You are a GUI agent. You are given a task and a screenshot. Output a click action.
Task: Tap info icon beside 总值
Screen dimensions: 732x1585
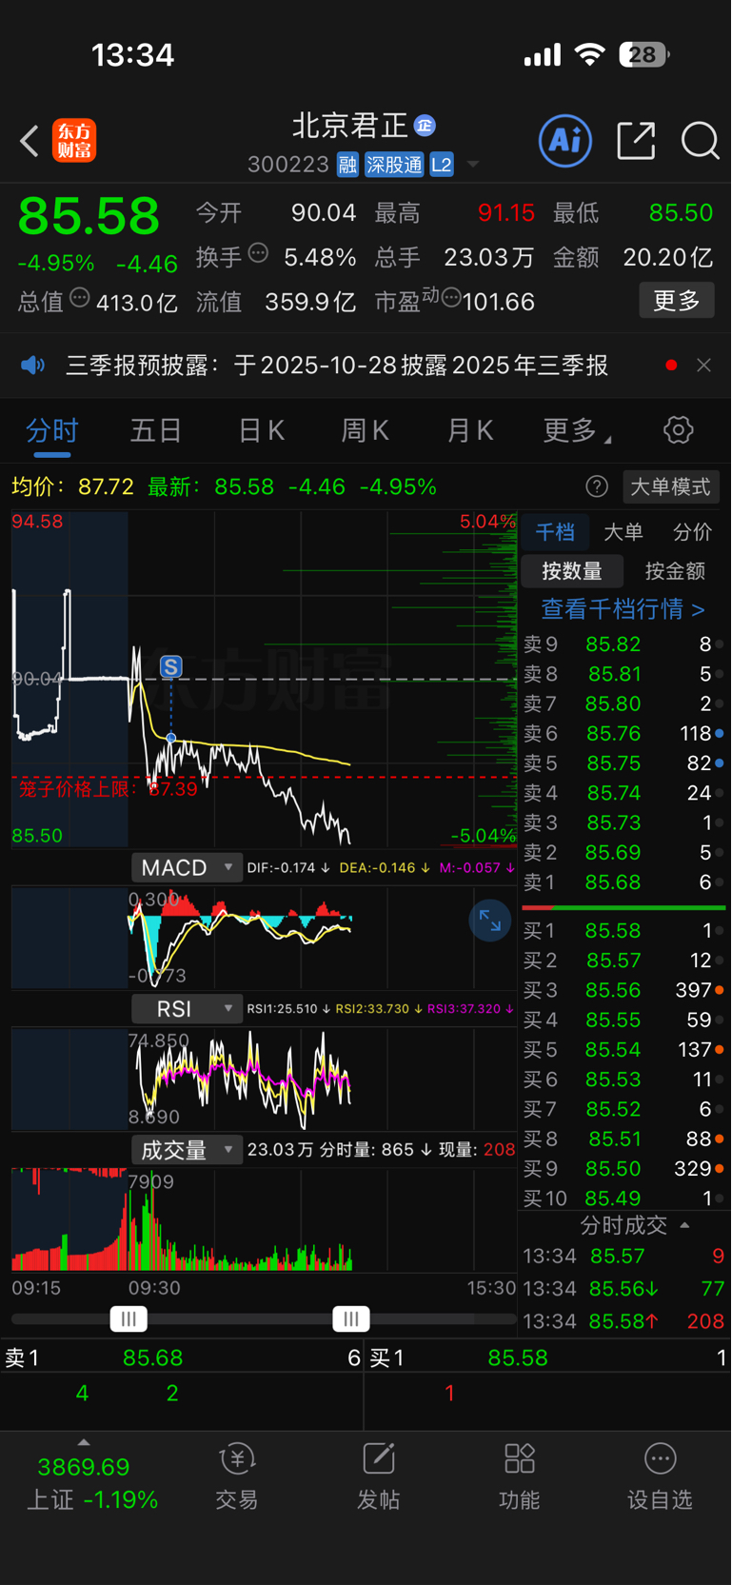click(80, 298)
